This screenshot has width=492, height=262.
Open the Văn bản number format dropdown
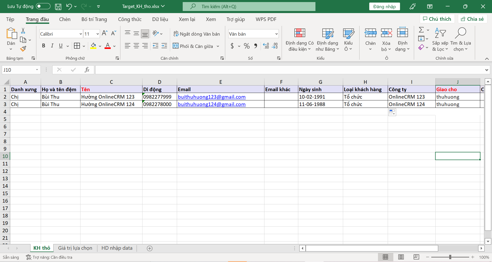tap(276, 34)
